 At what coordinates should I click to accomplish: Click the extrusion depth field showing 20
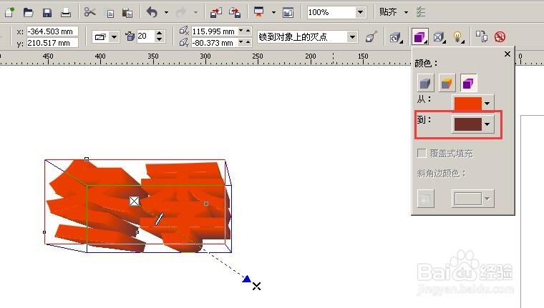145,36
